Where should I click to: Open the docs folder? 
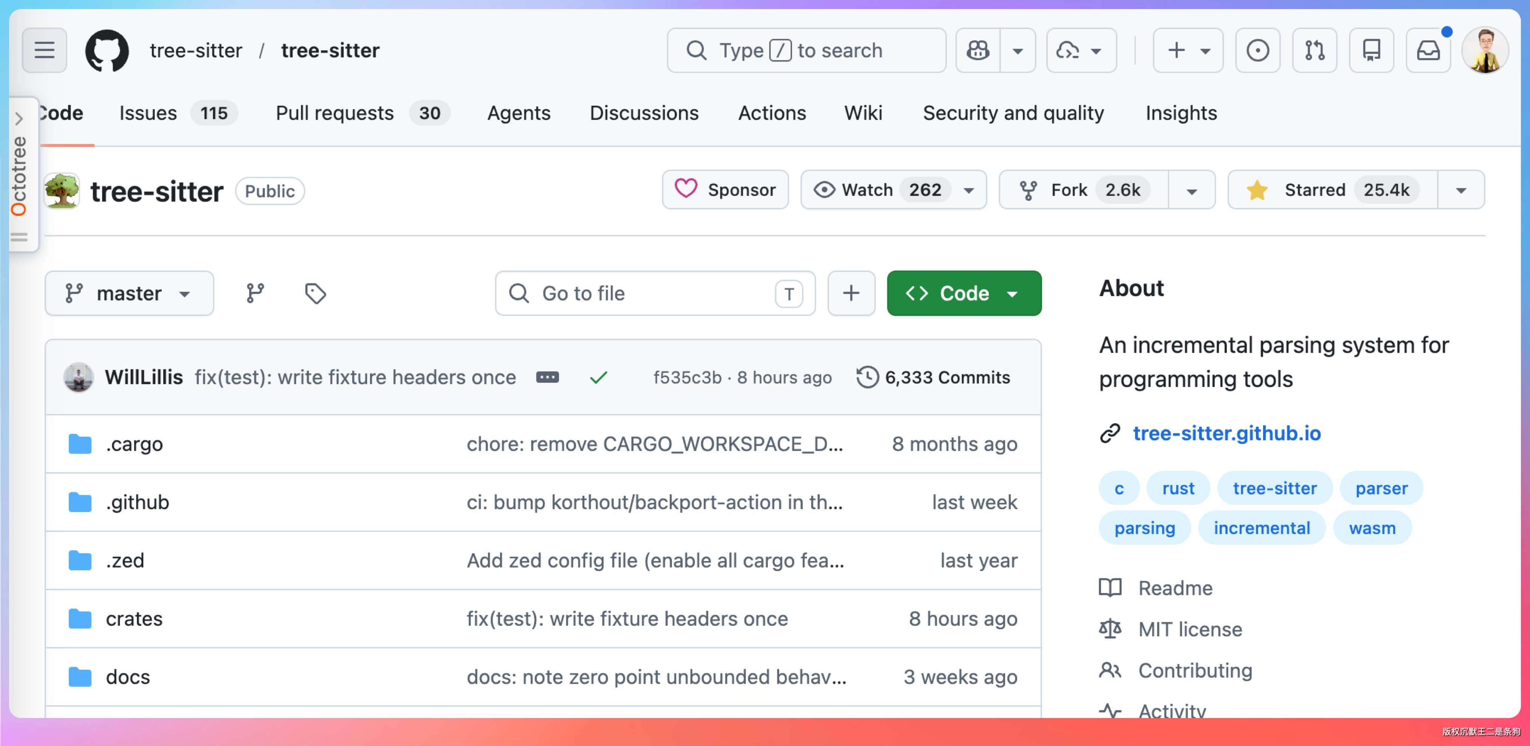pyautogui.click(x=128, y=676)
